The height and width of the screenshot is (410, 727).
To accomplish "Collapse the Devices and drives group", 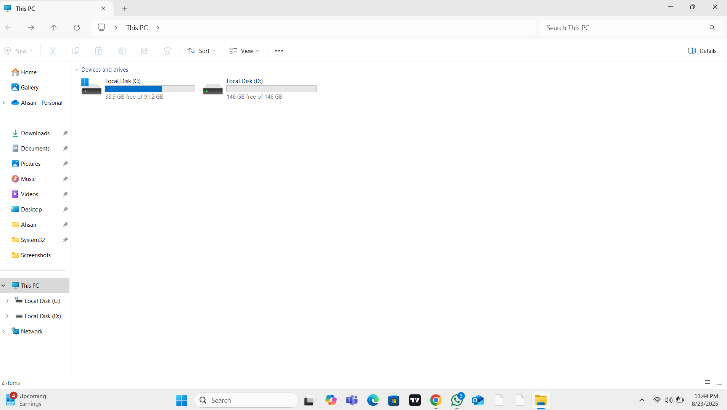I will click(77, 70).
